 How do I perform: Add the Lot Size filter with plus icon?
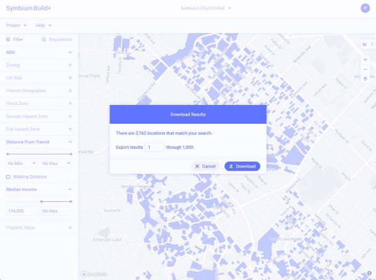click(70, 77)
